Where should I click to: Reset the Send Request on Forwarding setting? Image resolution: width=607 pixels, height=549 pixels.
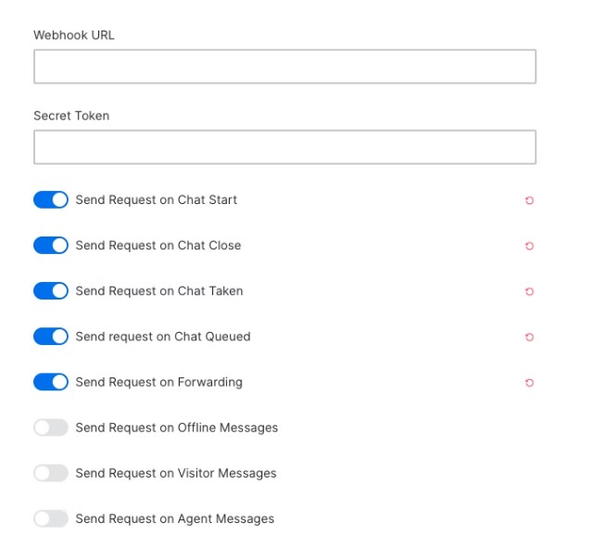tap(529, 382)
